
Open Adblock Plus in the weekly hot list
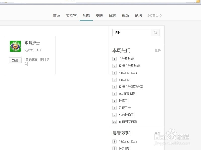tap(128, 73)
